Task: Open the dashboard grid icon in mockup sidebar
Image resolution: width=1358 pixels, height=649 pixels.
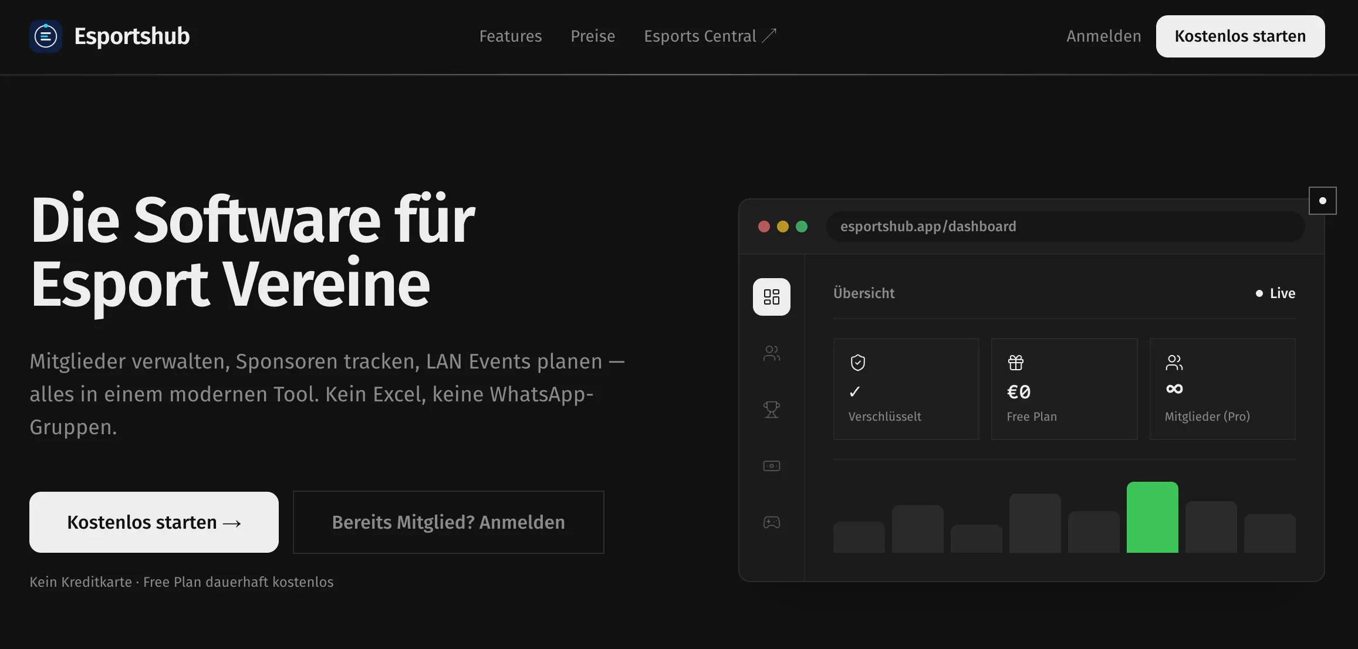Action: (x=772, y=297)
